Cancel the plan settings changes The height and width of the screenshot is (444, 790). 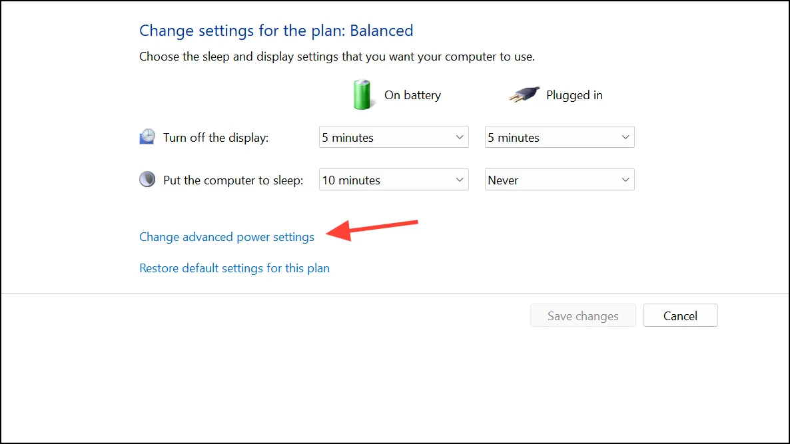point(680,316)
